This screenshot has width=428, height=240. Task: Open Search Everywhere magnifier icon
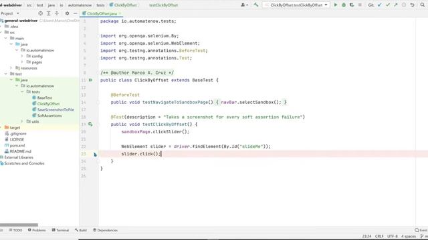tap(422, 5)
